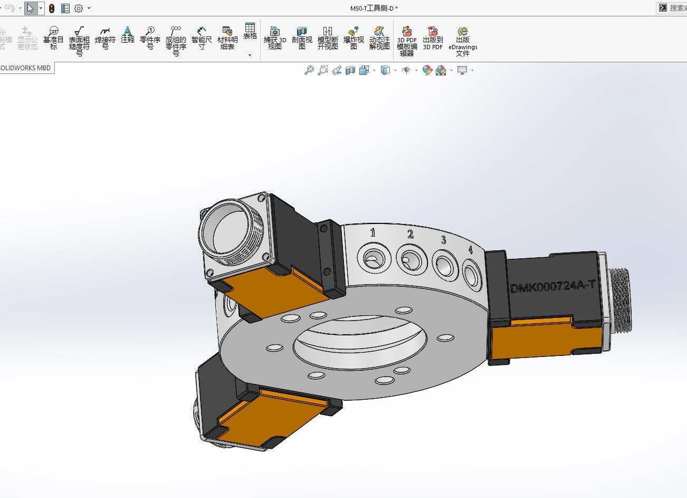687x498 pixels.
Task: Click the 表格 tables icon
Action: pyautogui.click(x=250, y=32)
